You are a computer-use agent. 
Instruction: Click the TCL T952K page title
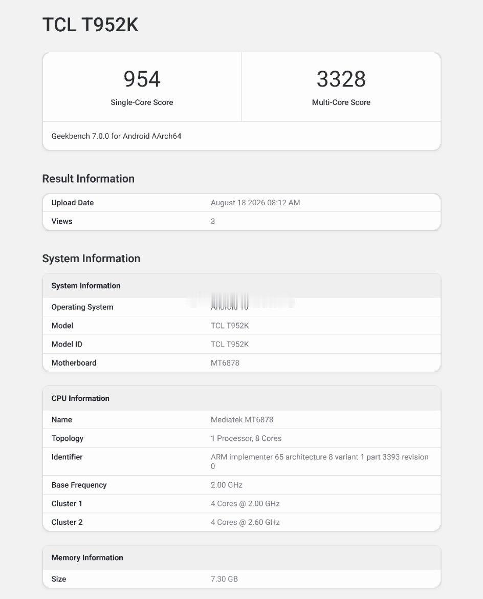(x=90, y=25)
